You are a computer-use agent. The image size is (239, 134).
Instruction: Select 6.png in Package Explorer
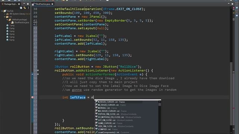12,40
